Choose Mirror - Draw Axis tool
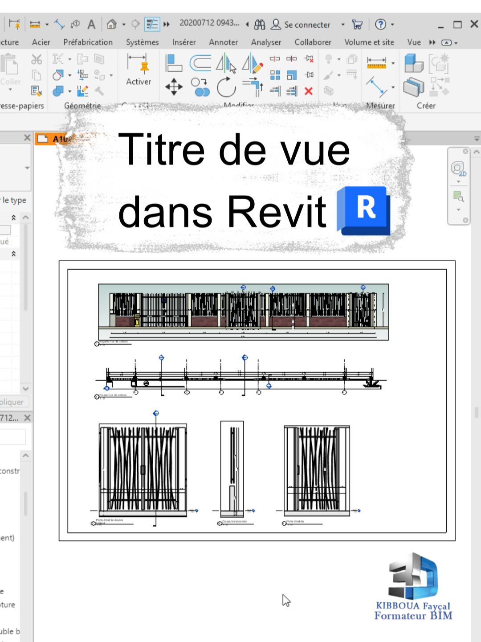Screen dimensions: 481x642 click(x=253, y=63)
